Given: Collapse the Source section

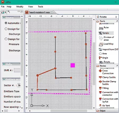Looking at the screenshot, I should point(4,18).
